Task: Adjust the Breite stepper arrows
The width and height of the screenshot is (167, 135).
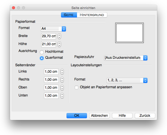Action: point(59,36)
